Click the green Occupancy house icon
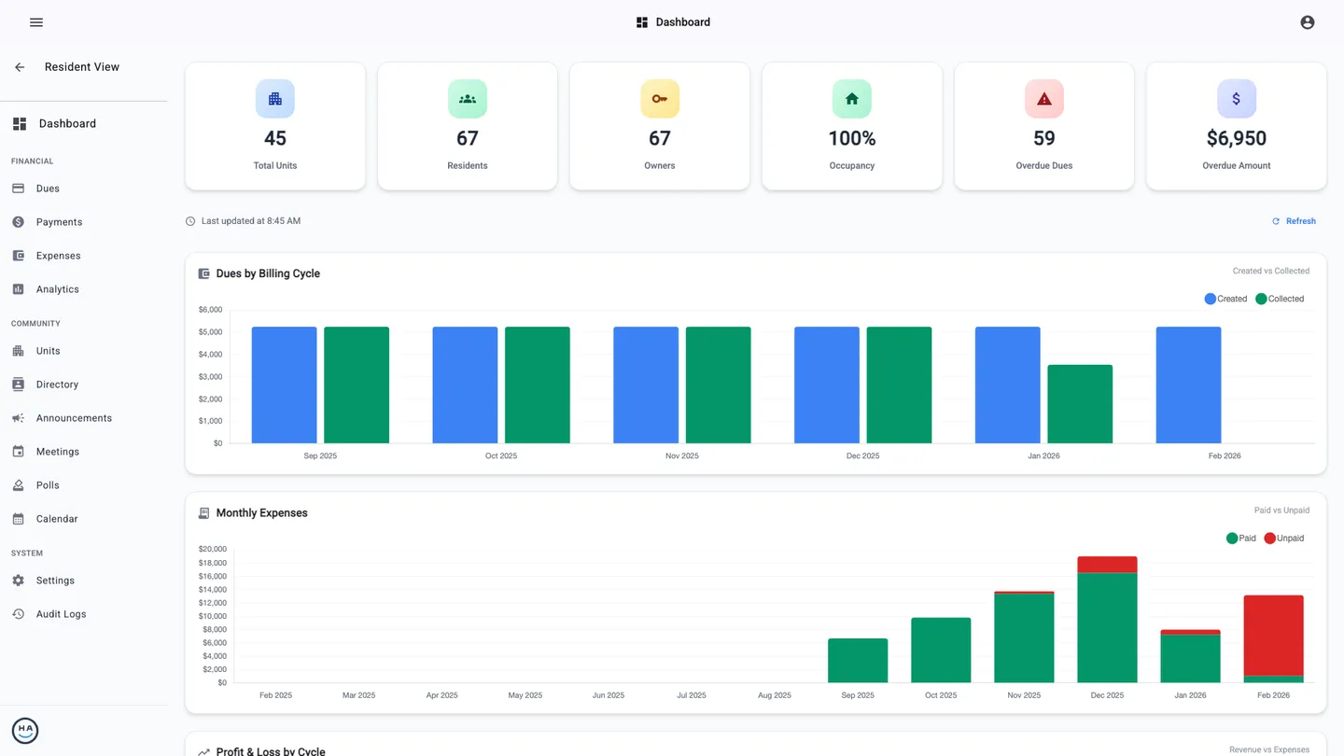Image resolution: width=1344 pixels, height=756 pixels. (x=852, y=99)
